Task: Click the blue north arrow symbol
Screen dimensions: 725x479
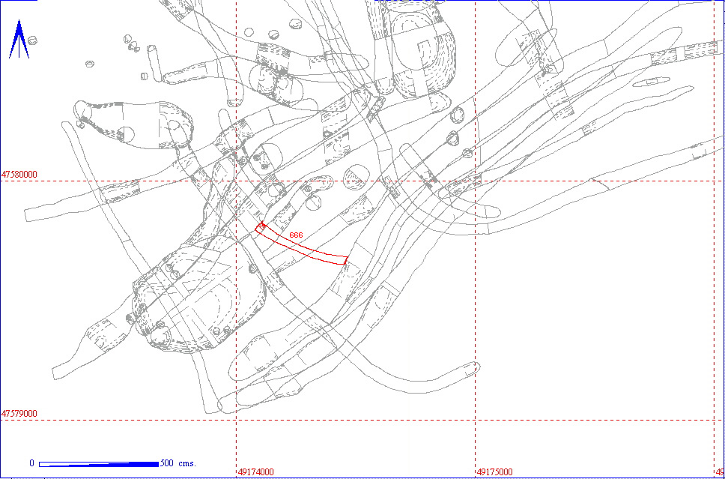Action: (x=19, y=39)
